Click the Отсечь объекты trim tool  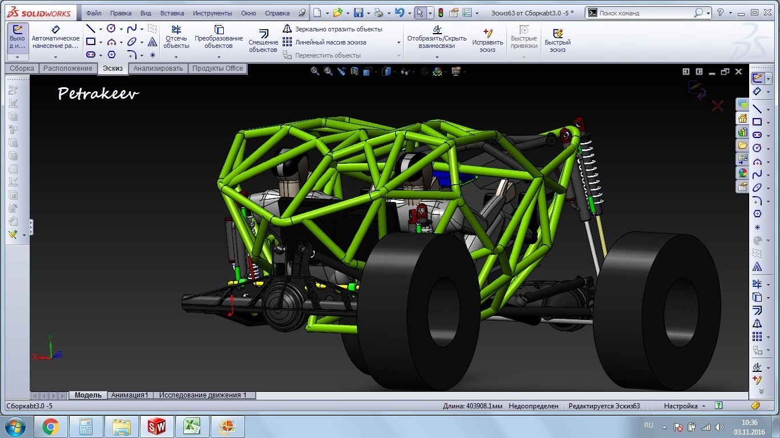[176, 38]
